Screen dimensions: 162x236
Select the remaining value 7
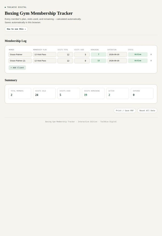[99, 54]
